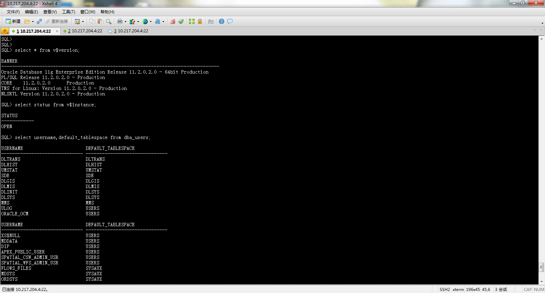Viewport: 545px width, 293px height.
Task: Click the toolbar overflow arrow at far right
Action: click(x=542, y=23)
